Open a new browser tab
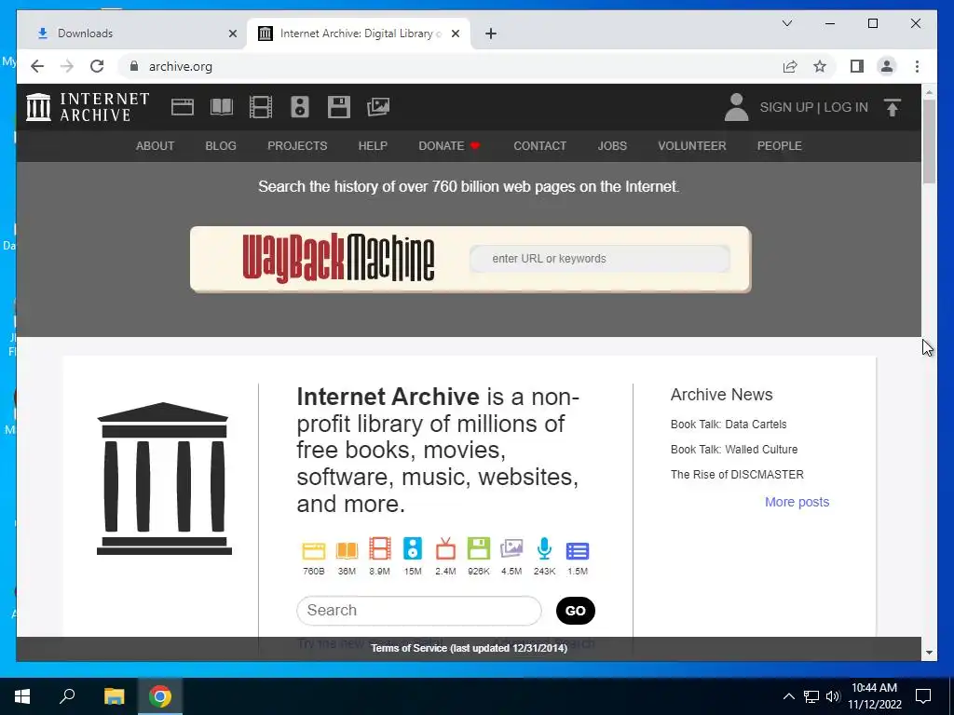Viewport: 954px width, 715px height. [491, 34]
